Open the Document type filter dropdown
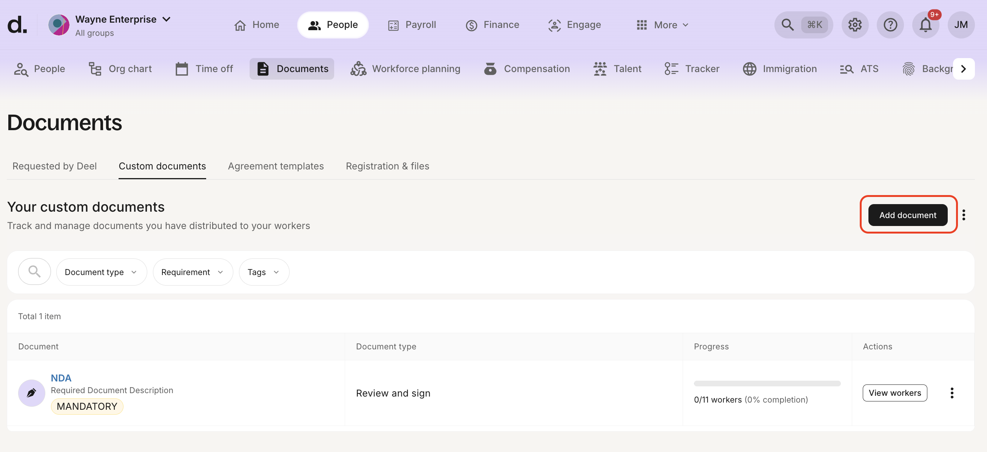 (x=101, y=272)
